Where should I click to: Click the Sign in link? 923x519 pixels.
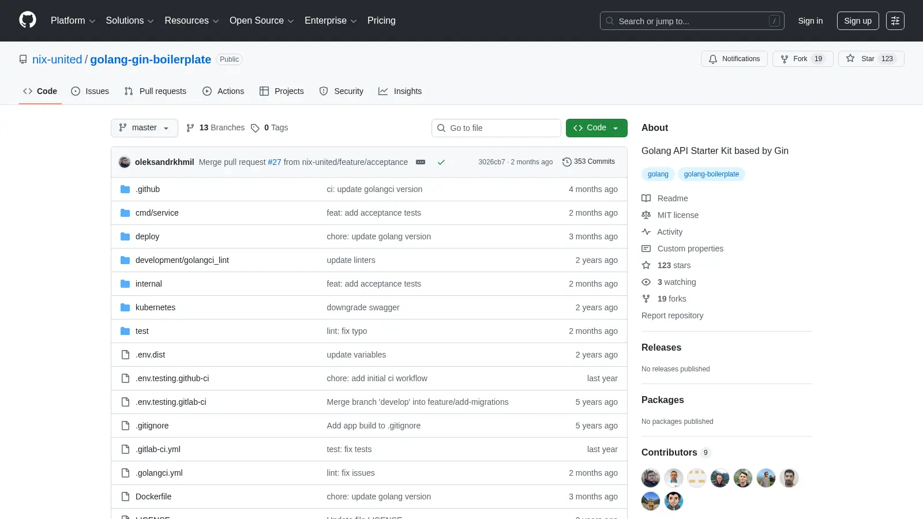click(x=811, y=21)
